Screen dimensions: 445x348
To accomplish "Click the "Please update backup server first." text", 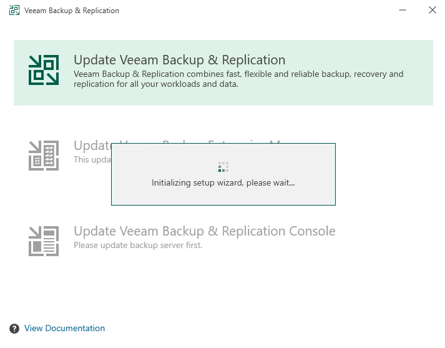I will 138,245.
